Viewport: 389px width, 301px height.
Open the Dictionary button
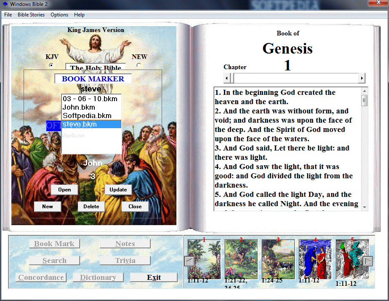(x=98, y=277)
